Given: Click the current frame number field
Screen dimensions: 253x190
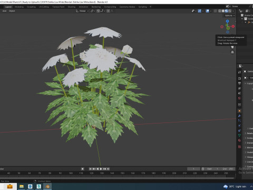Looking at the screenshot, I should point(193,169).
